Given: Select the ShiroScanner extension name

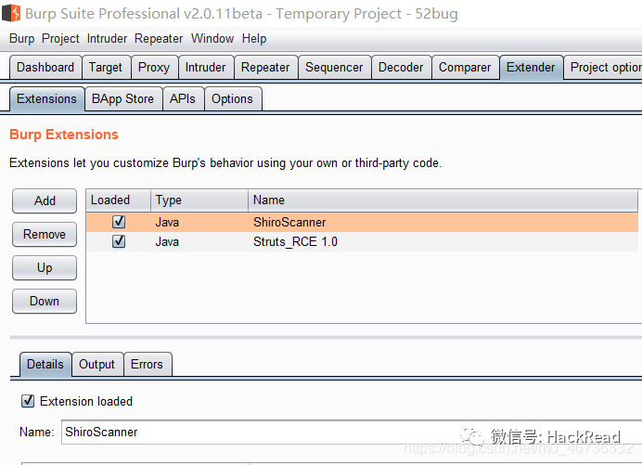Looking at the screenshot, I should pyautogui.click(x=289, y=222).
